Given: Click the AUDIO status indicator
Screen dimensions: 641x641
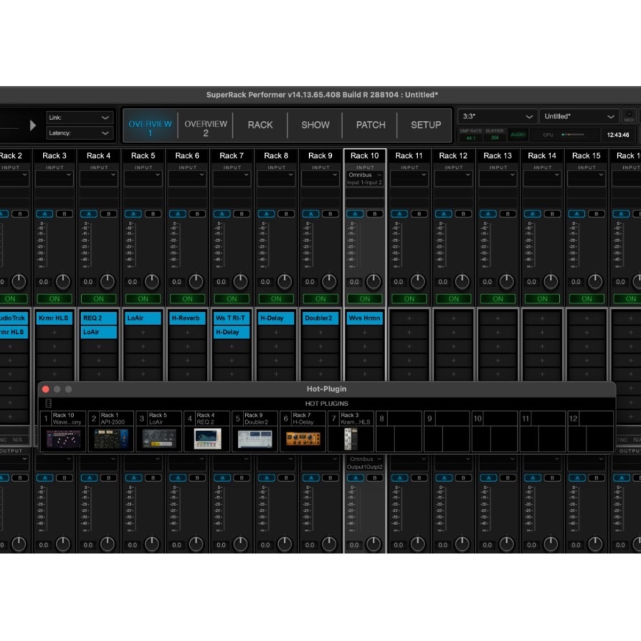Looking at the screenshot, I should [518, 135].
